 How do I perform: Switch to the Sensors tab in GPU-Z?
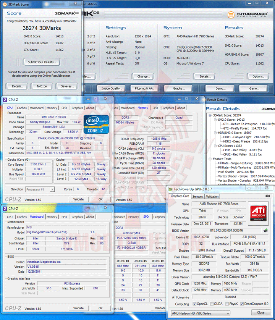coord(197,196)
